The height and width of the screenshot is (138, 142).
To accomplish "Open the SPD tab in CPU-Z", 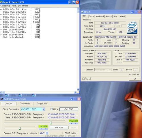I will point(115,16).
